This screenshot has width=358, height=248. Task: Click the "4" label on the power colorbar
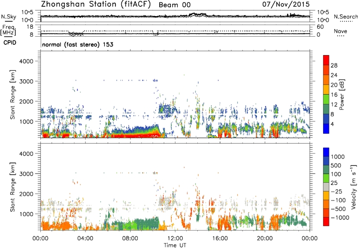coord(332,124)
